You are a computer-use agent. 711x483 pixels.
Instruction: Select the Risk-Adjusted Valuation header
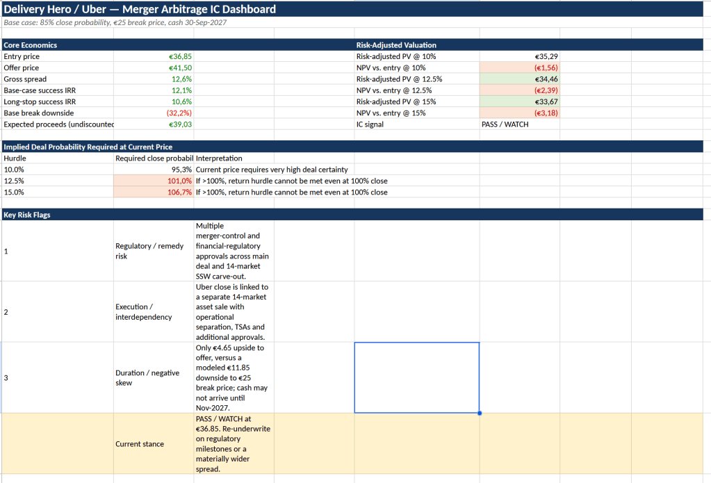(529, 45)
